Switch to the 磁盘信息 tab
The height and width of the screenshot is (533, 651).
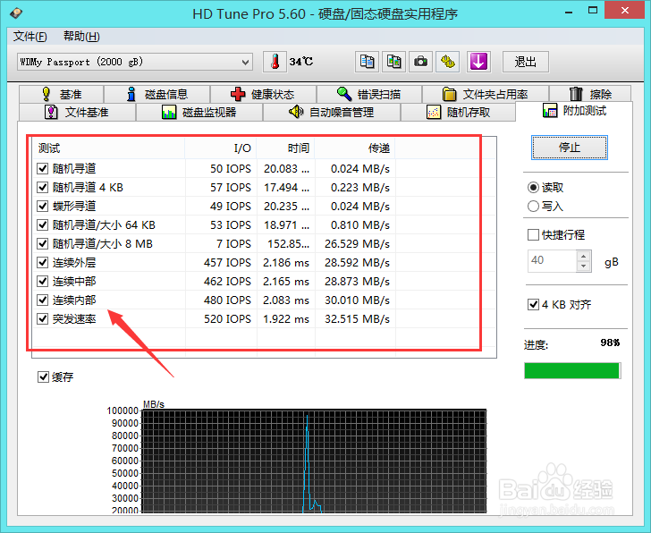(157, 94)
